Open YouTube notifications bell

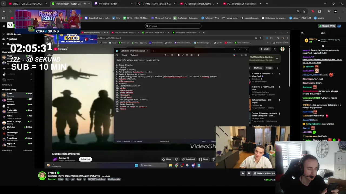tap(275, 49)
